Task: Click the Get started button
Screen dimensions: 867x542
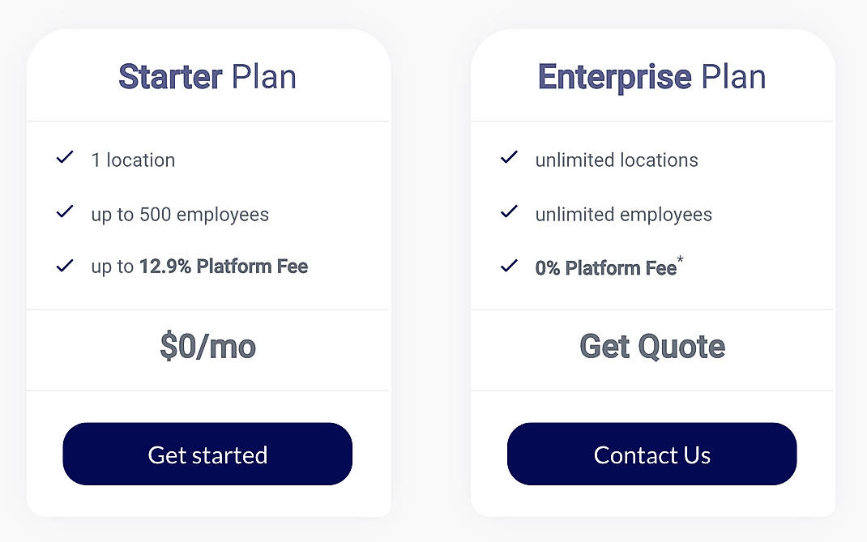Action: (x=207, y=455)
